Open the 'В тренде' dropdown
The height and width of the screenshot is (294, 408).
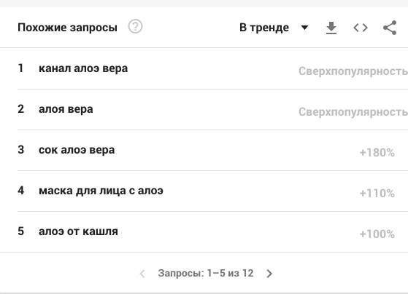(274, 28)
